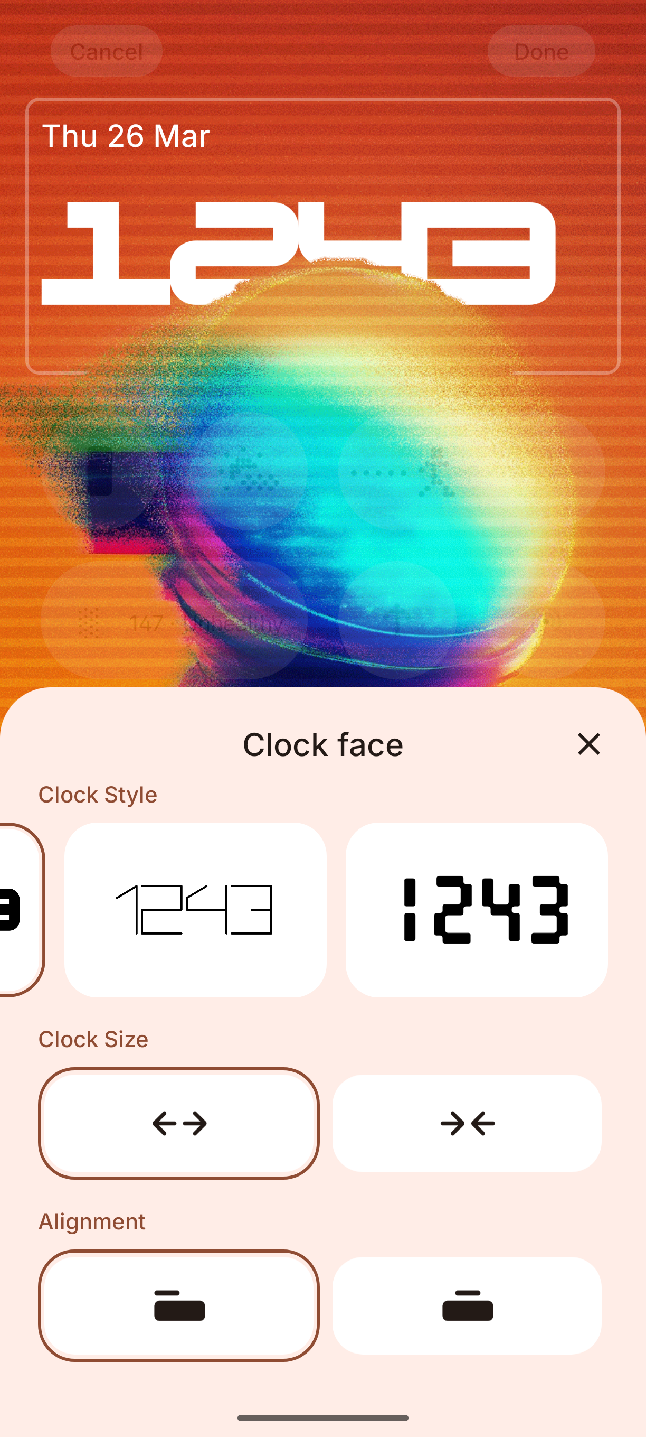Screen dimensions: 646x1437
Task: Tap the bottom home gesture bar
Action: click(322, 1417)
